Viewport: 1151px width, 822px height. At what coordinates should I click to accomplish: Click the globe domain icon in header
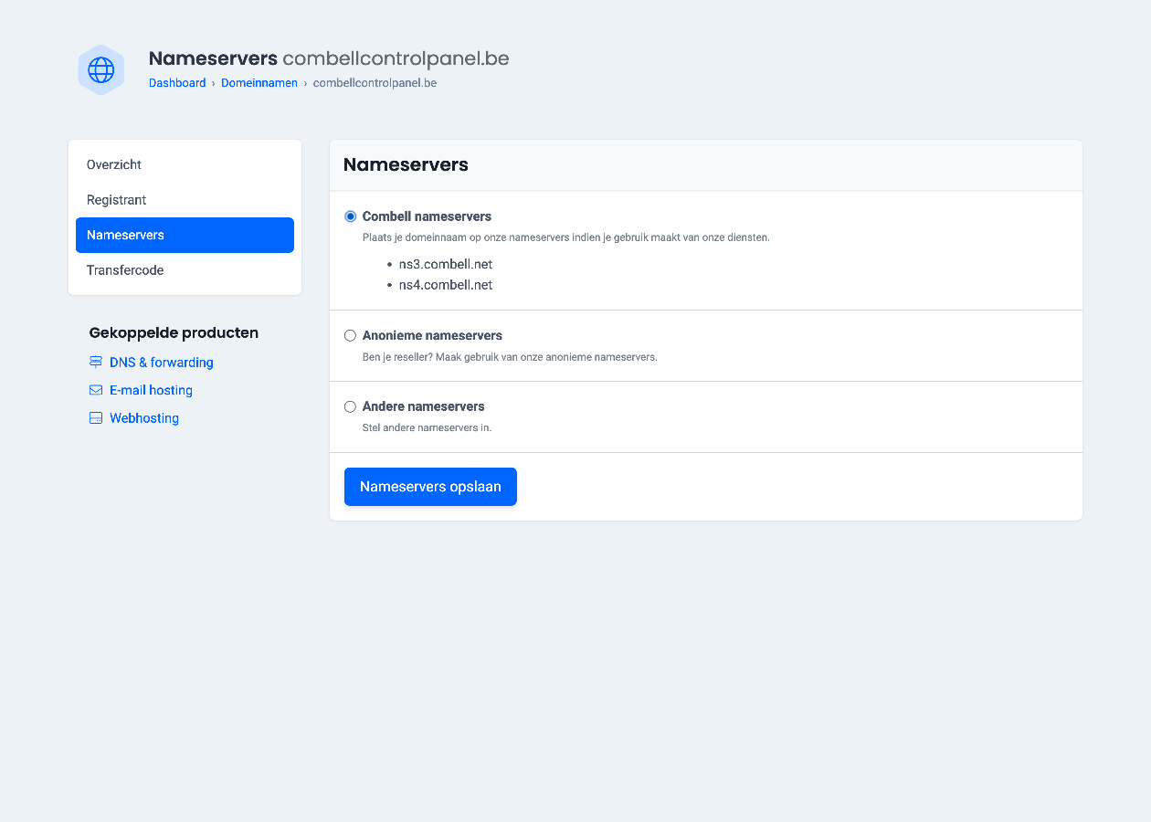[x=100, y=69]
